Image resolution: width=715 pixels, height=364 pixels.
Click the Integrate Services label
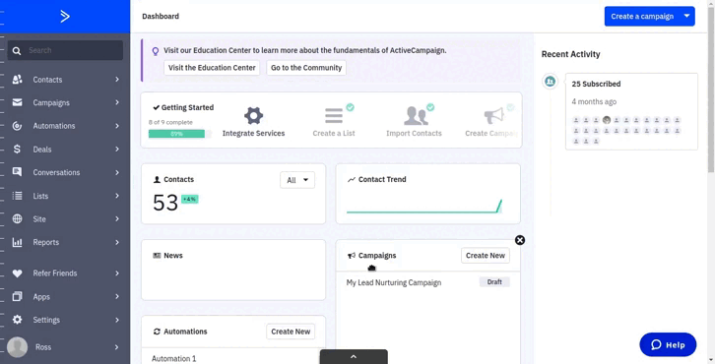(x=253, y=133)
